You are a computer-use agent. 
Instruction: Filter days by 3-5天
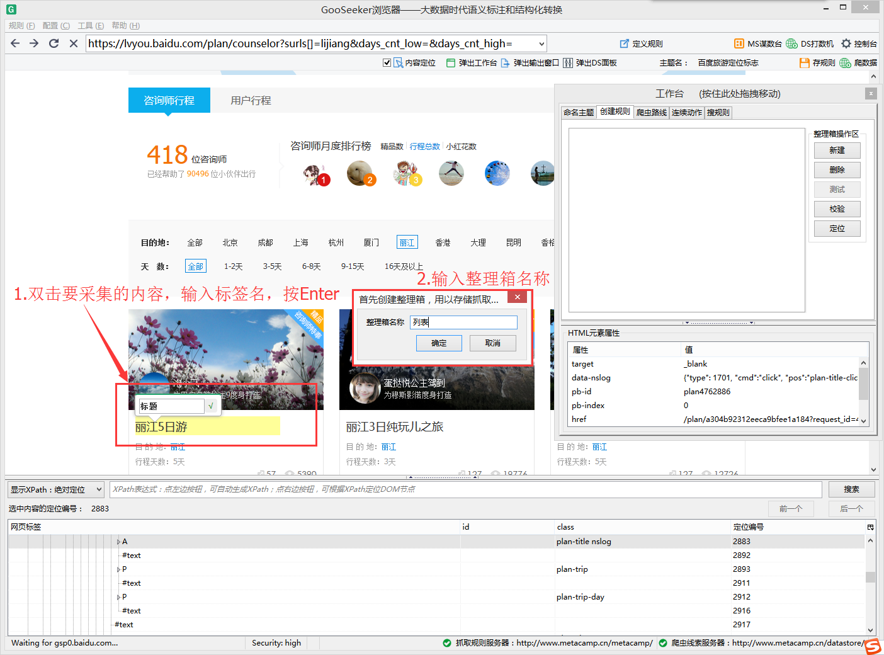(272, 266)
